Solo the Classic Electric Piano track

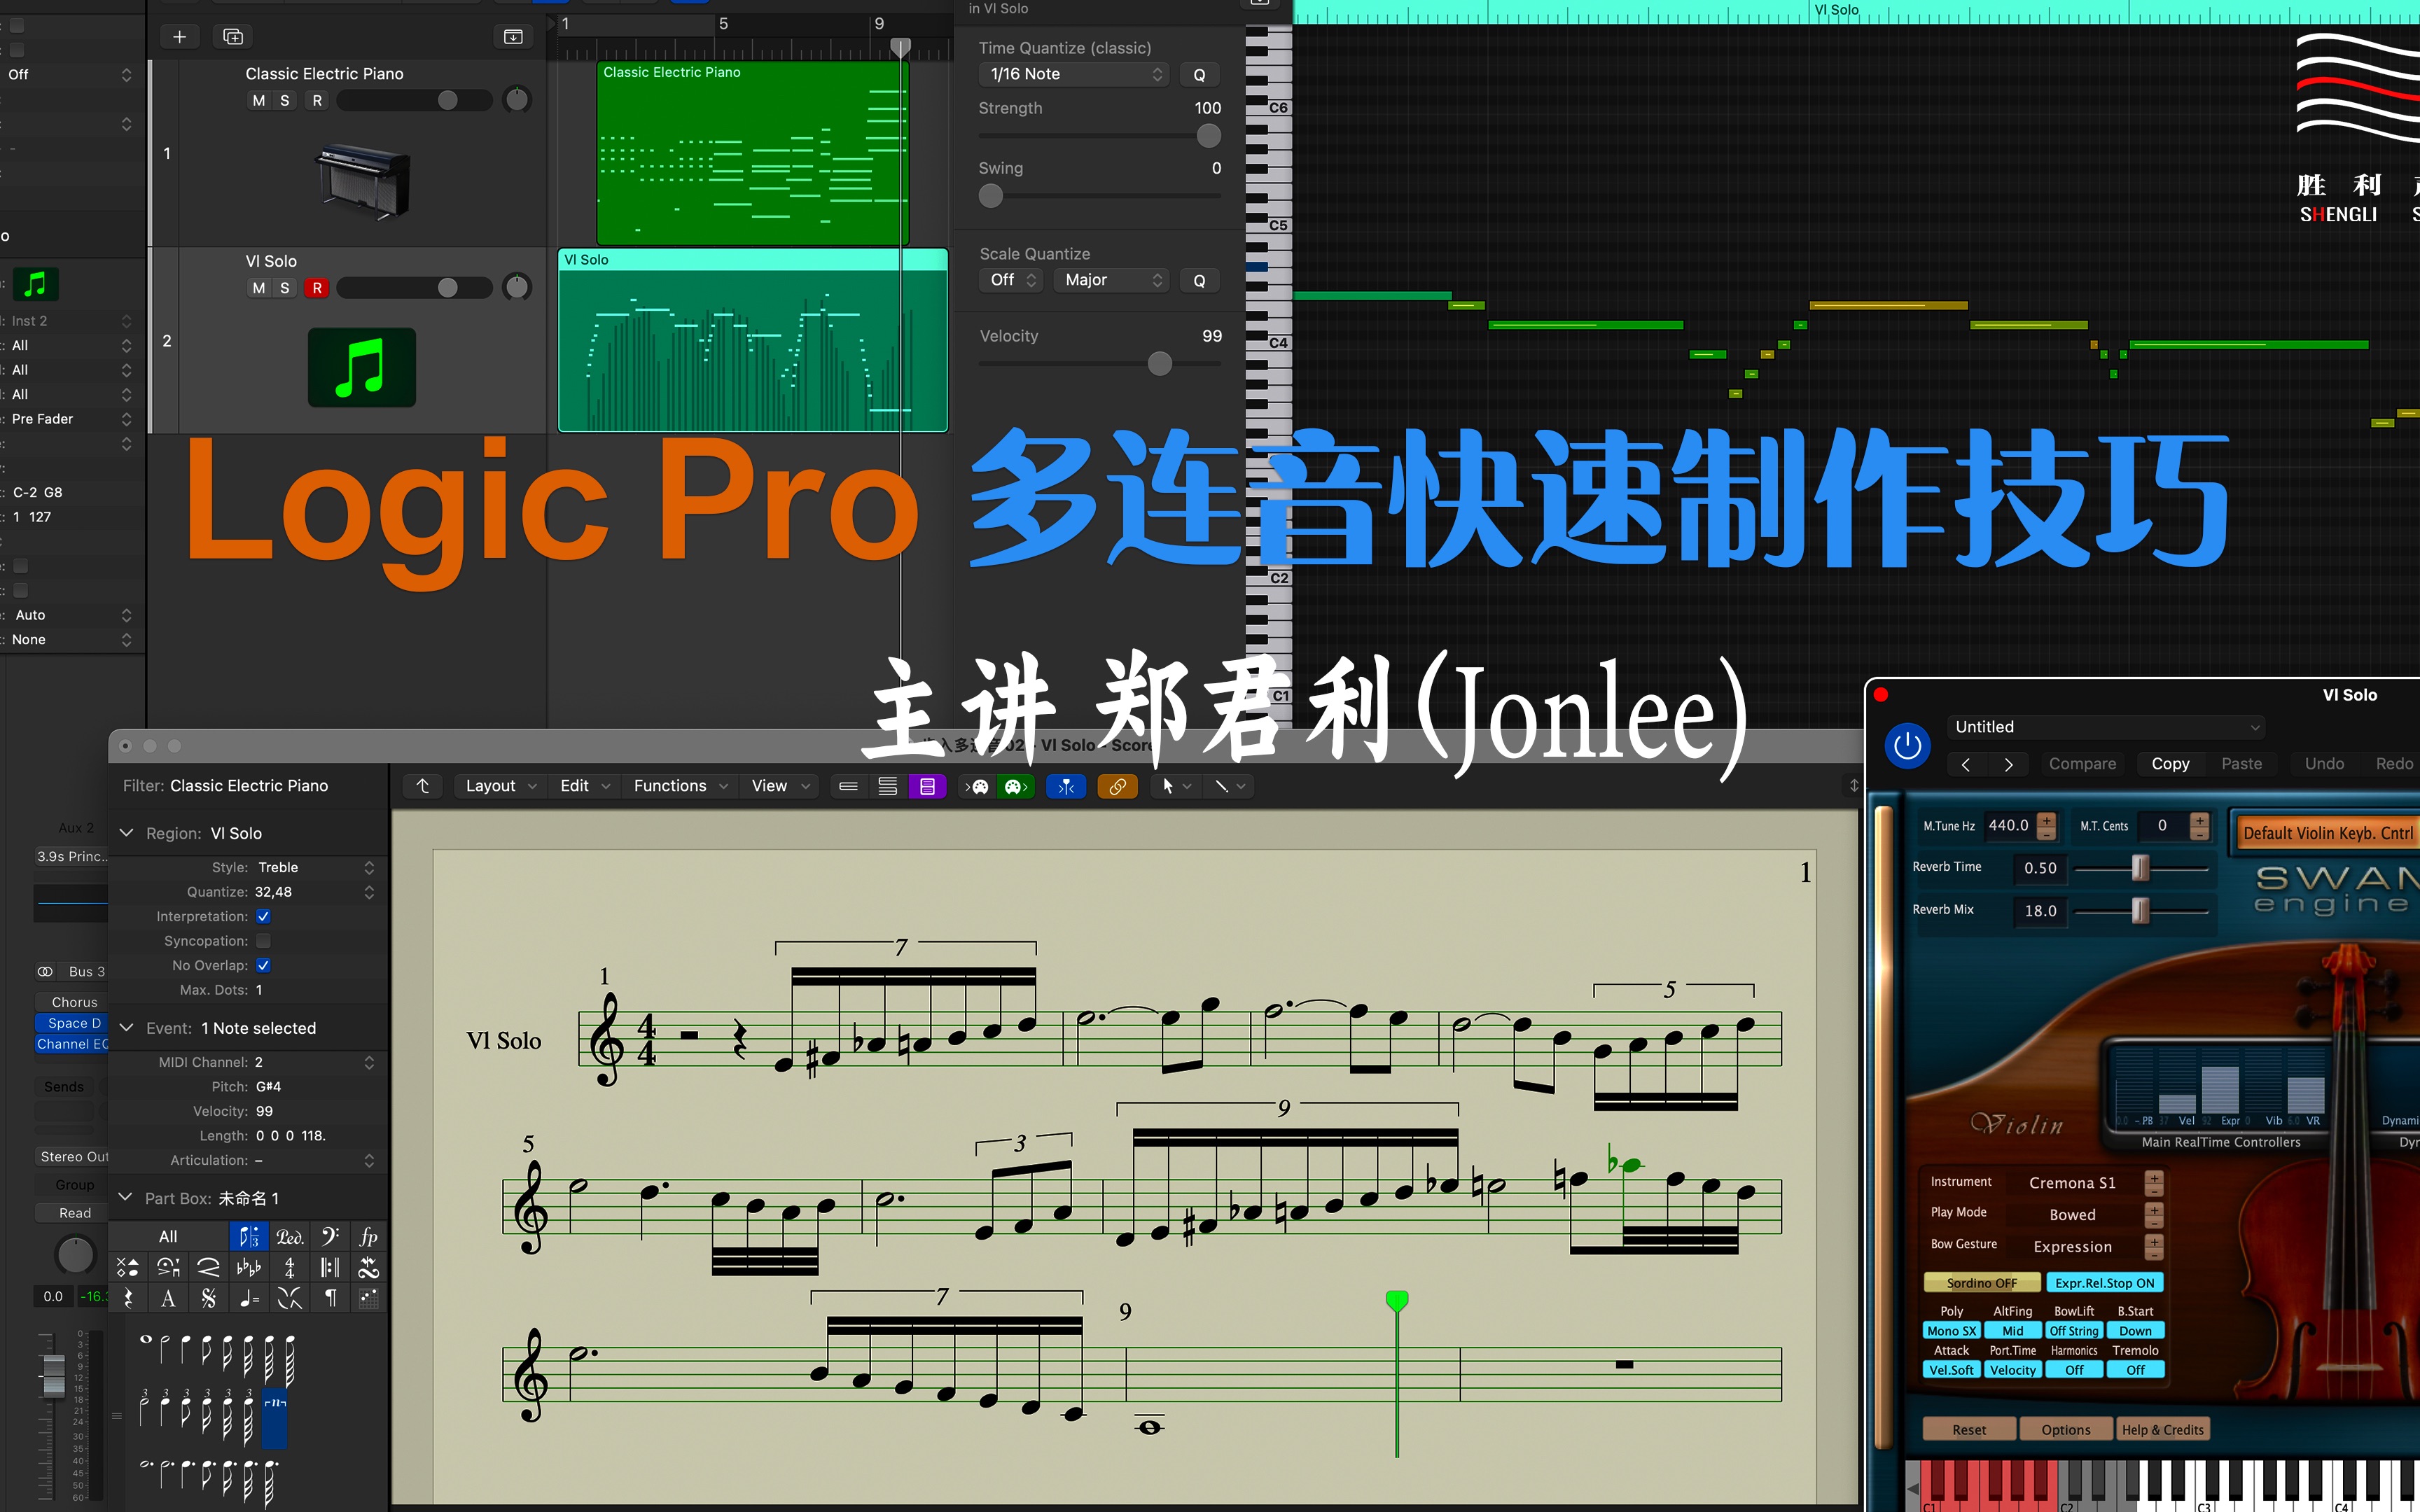point(285,101)
